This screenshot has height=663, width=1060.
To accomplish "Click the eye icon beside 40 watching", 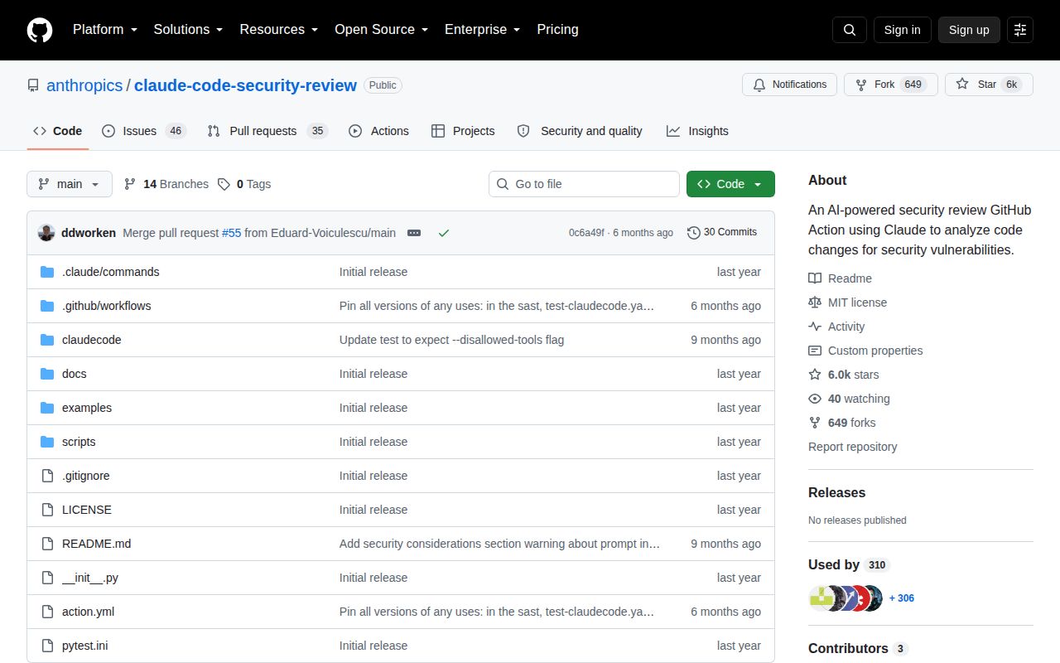I will [x=815, y=399].
